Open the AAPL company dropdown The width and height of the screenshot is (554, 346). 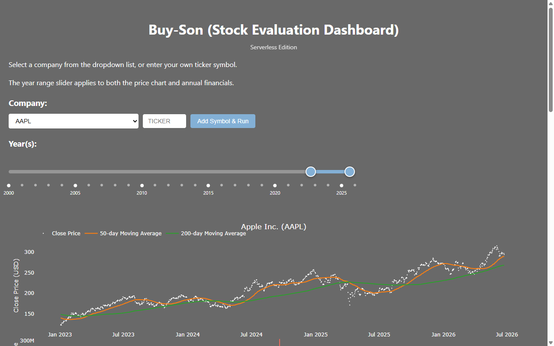click(x=74, y=121)
